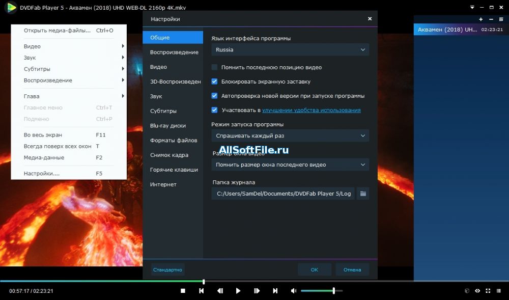Viewport: 509px width, 300px height.
Task: Click the 'Отмена' cancel button
Action: click(x=352, y=270)
